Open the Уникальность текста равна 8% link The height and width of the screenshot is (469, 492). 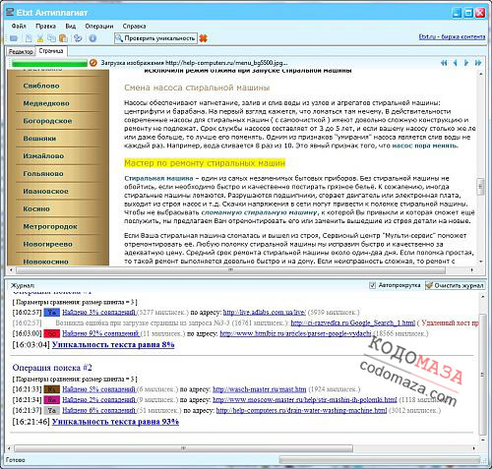click(x=113, y=344)
